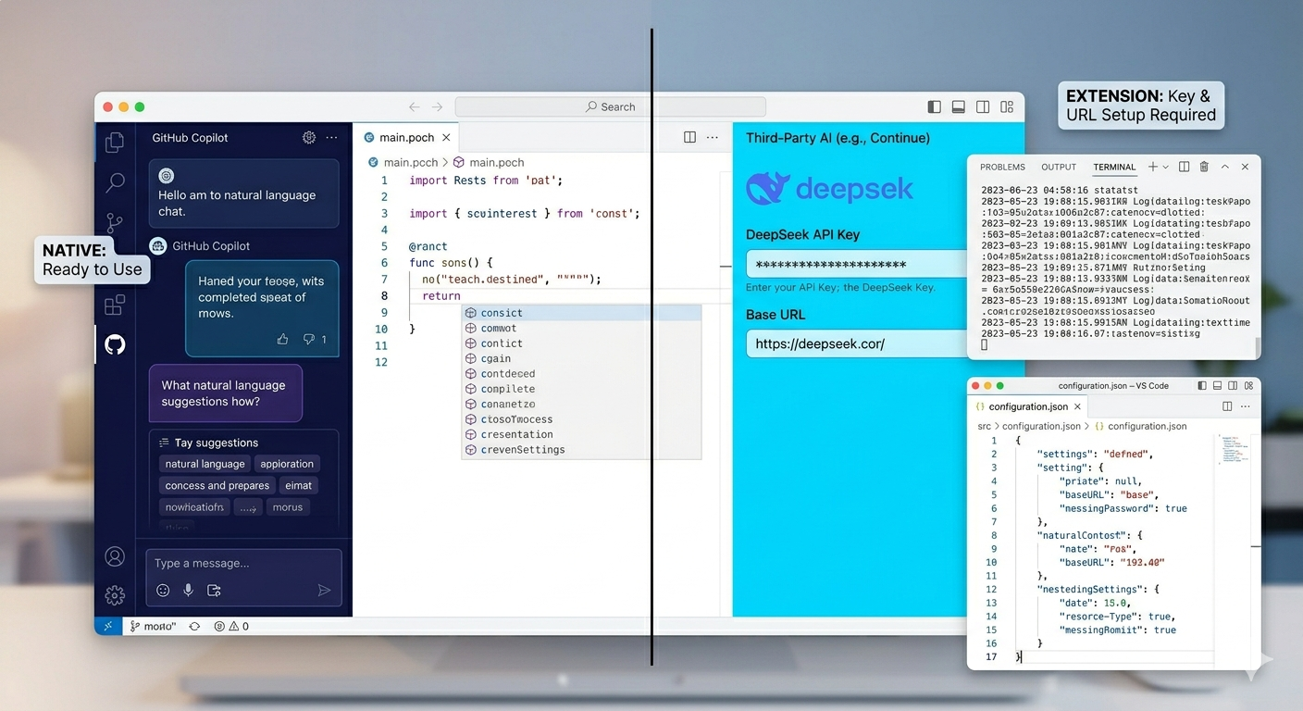Image resolution: width=1303 pixels, height=711 pixels.
Task: Switch to the OUTPUT tab
Action: 1059,167
